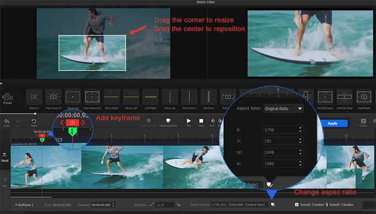The image size is (376, 214).
Task: Choose the Vertical Close preset
Action: [x=344, y=97]
